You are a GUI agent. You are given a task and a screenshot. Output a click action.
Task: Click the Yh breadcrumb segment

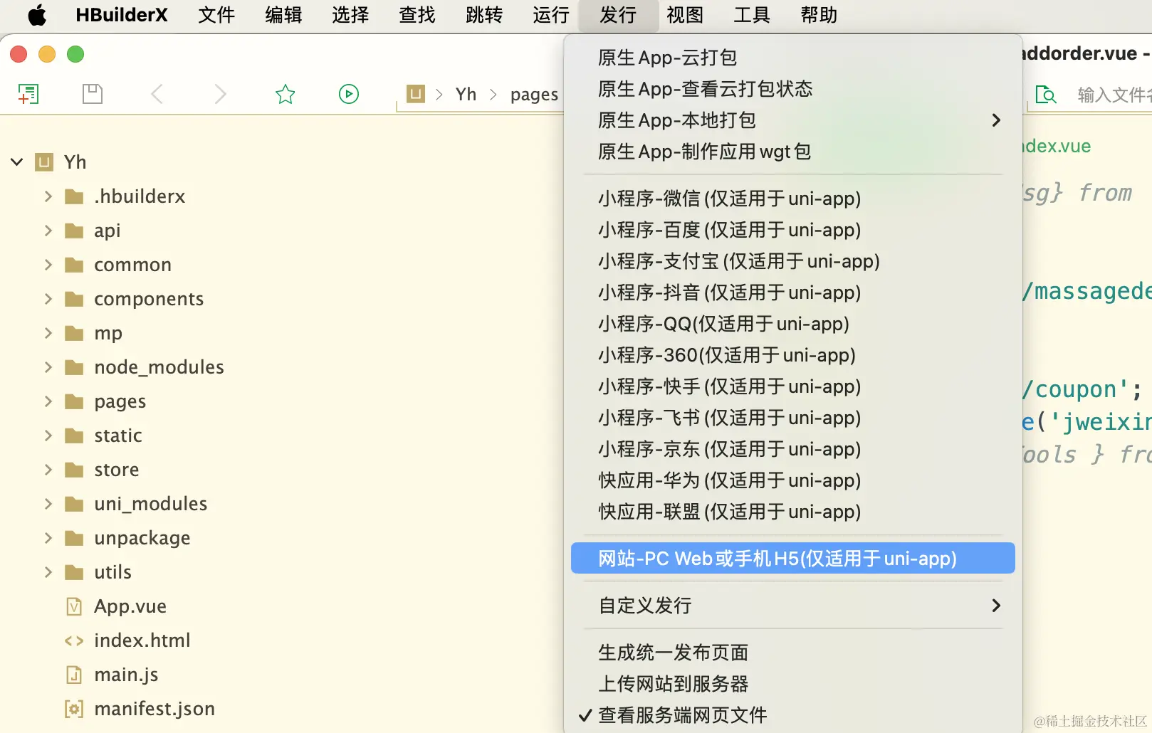coord(466,94)
